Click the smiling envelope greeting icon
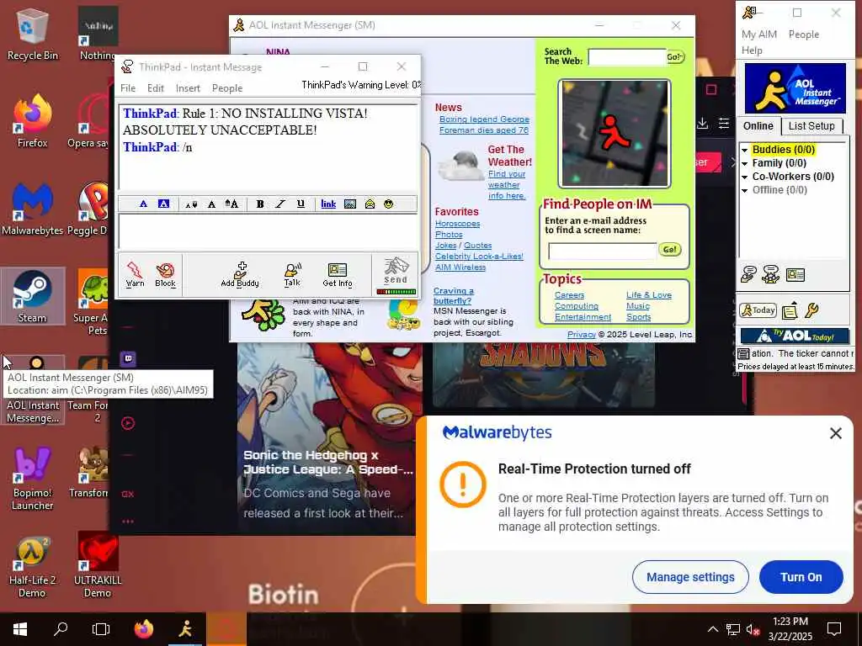 point(370,204)
